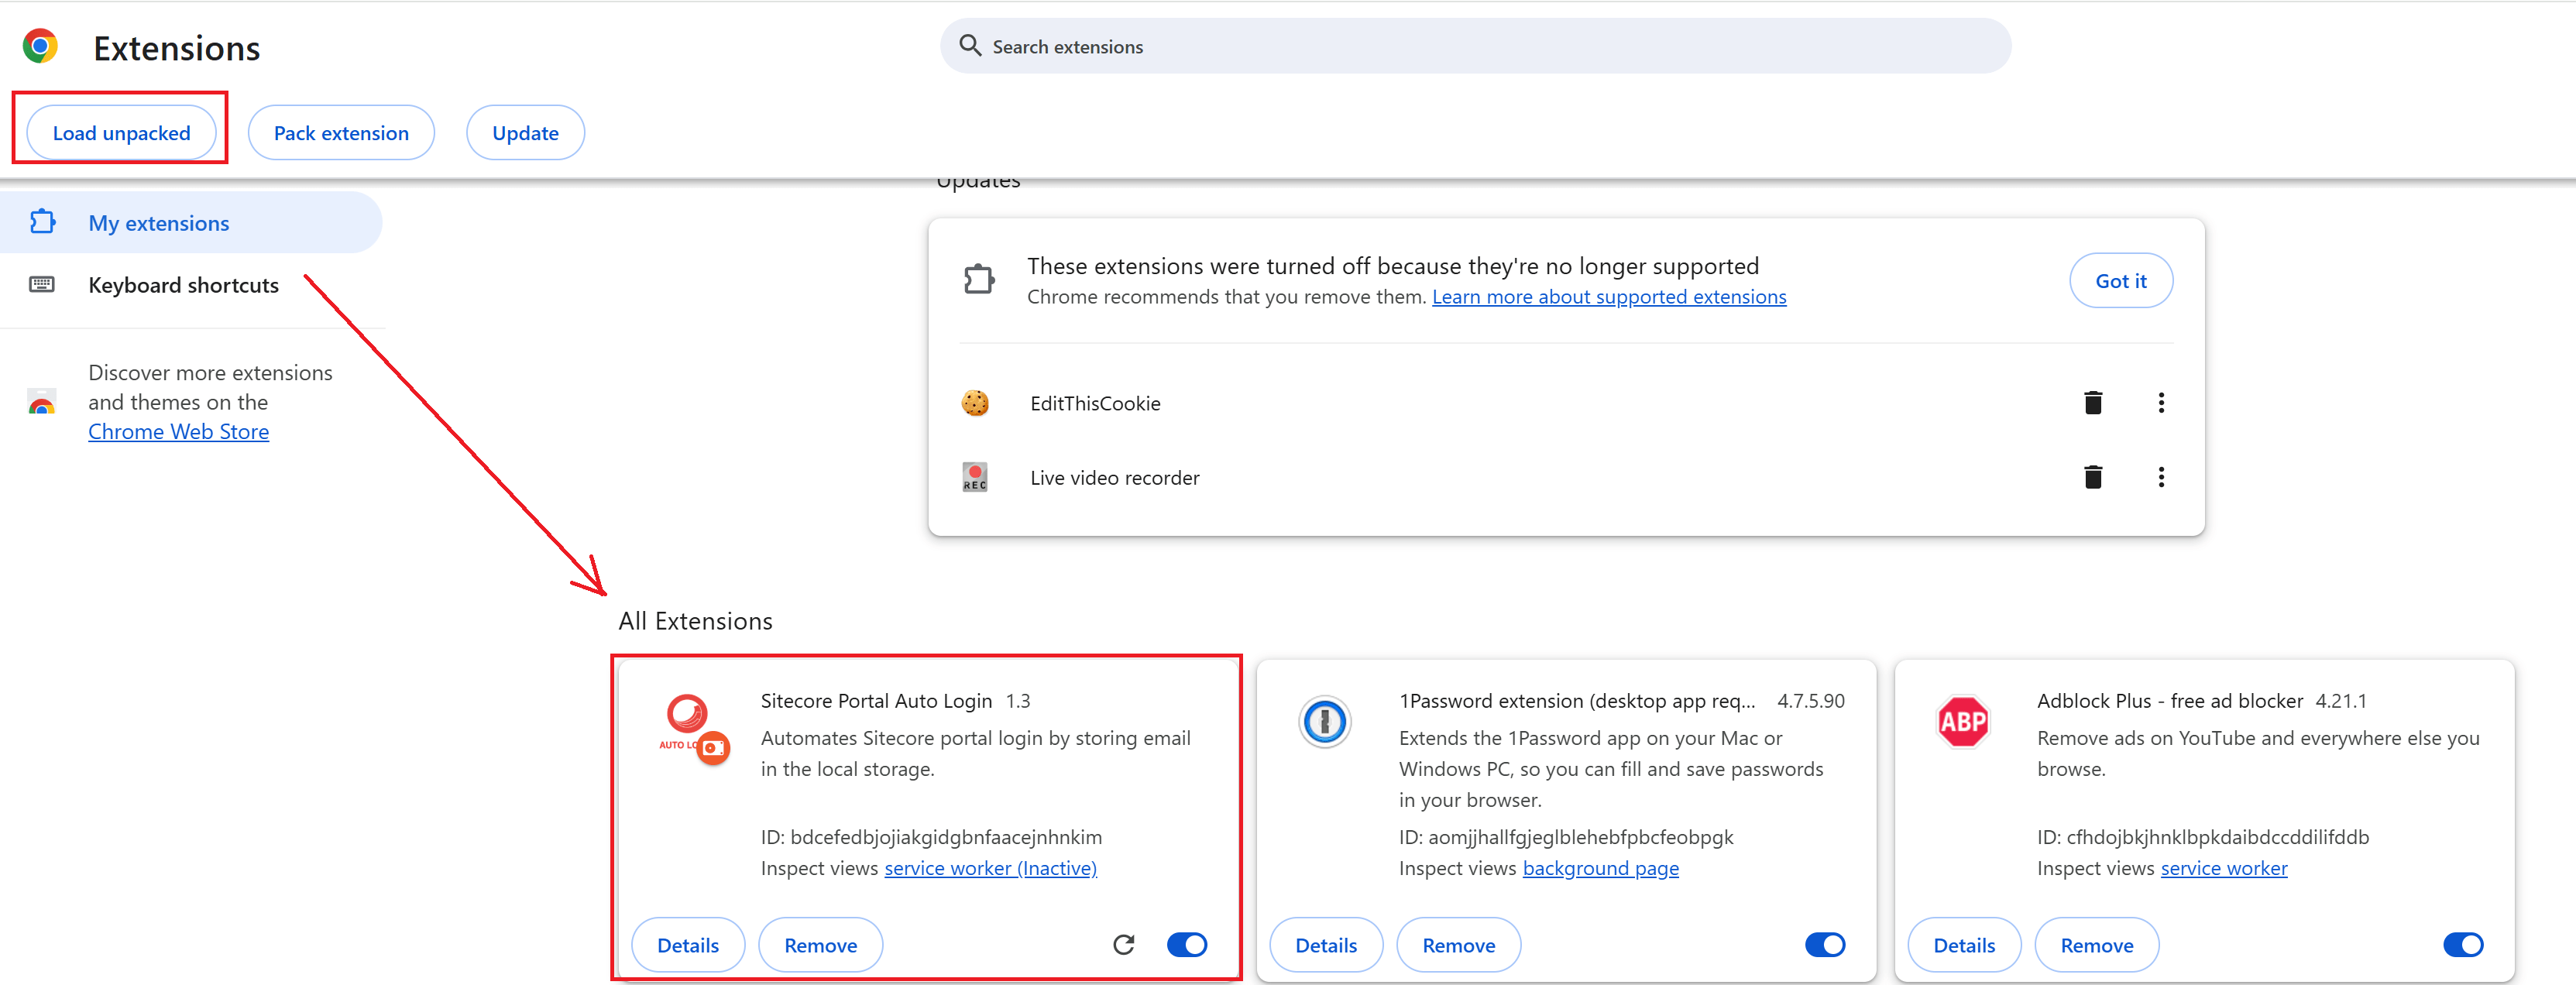The height and width of the screenshot is (985, 2576).
Task: Click the Search extensions field
Action: pos(1475,45)
